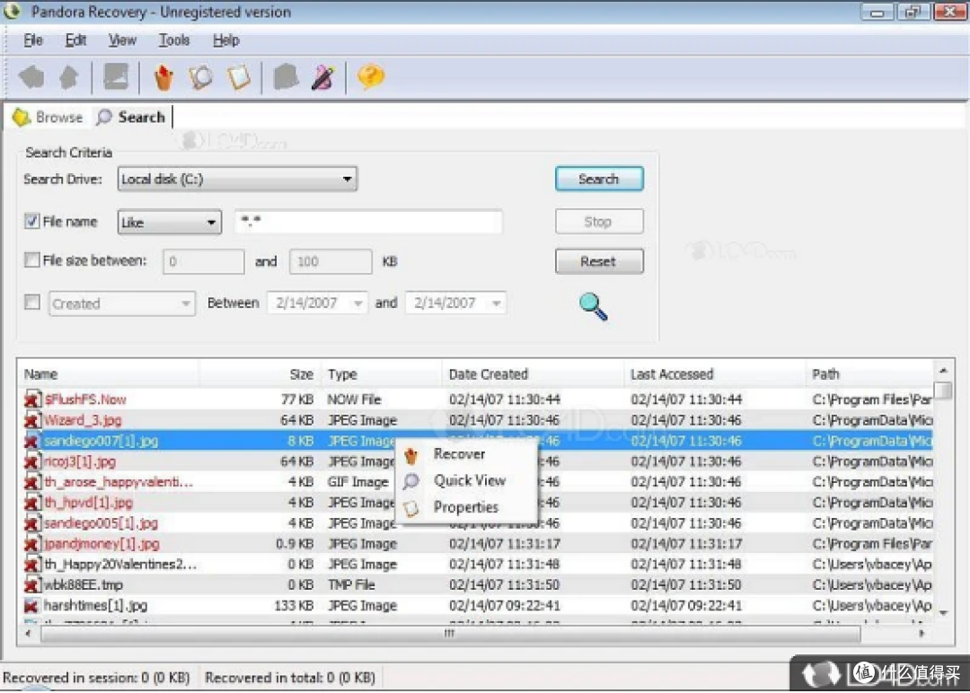This screenshot has height=693, width=970.
Task: Click the file name pattern input field
Action: (369, 222)
